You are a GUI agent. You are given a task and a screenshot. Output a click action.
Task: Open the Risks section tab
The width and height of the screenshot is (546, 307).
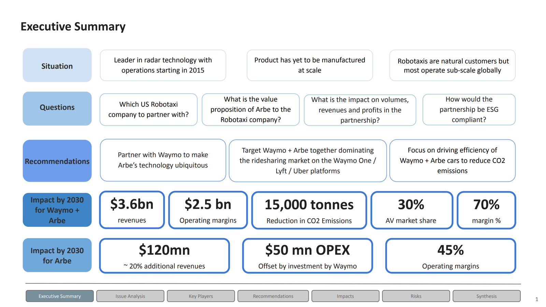[x=416, y=296]
